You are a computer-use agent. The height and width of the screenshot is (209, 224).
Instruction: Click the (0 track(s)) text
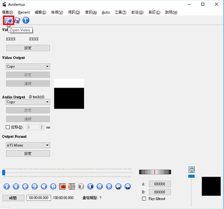tap(36, 97)
